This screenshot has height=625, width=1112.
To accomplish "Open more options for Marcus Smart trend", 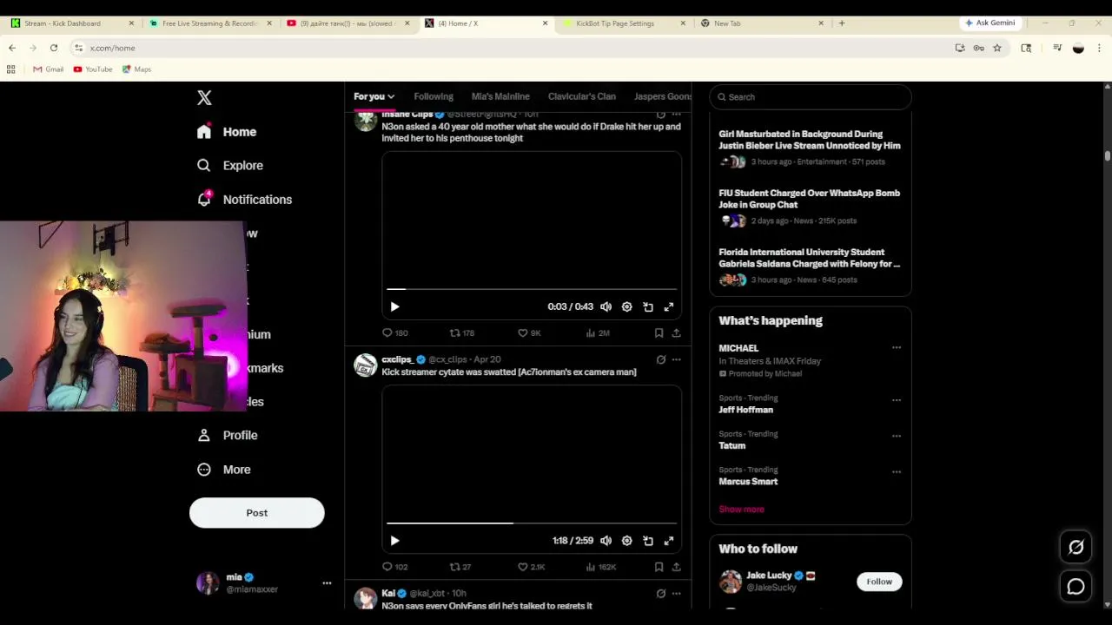I will click(896, 472).
